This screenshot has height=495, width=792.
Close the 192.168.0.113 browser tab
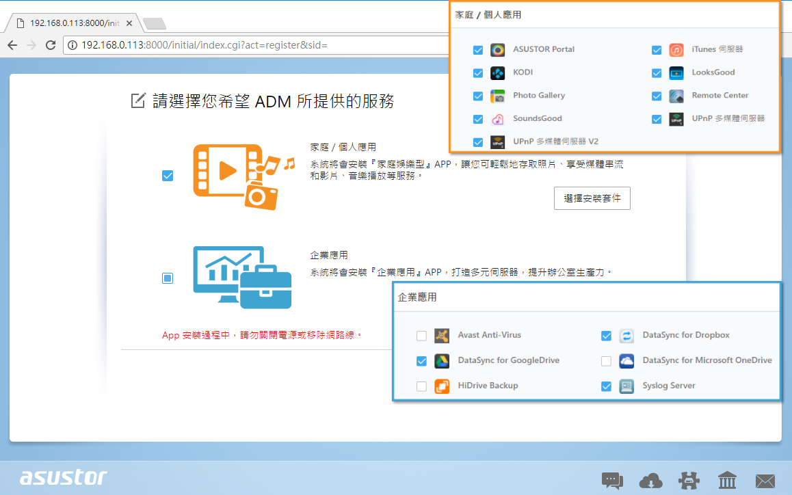coord(129,23)
